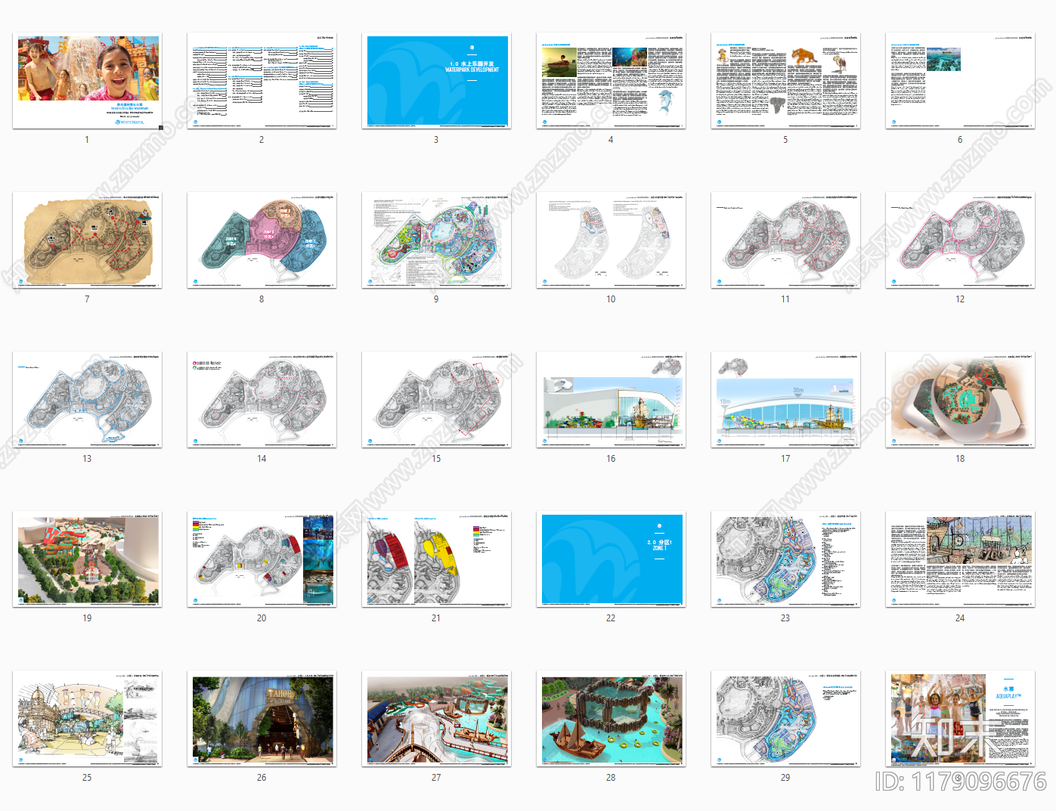Click page number label 29
This screenshot has height=811, width=1056.
pyautogui.click(x=785, y=778)
